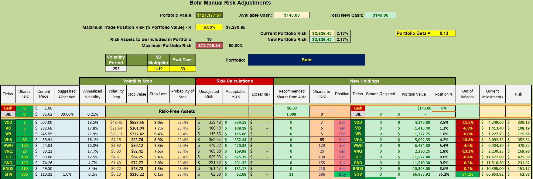533x179 pixels.
Task: Click the Out of Balance column header
Action: 467,94
